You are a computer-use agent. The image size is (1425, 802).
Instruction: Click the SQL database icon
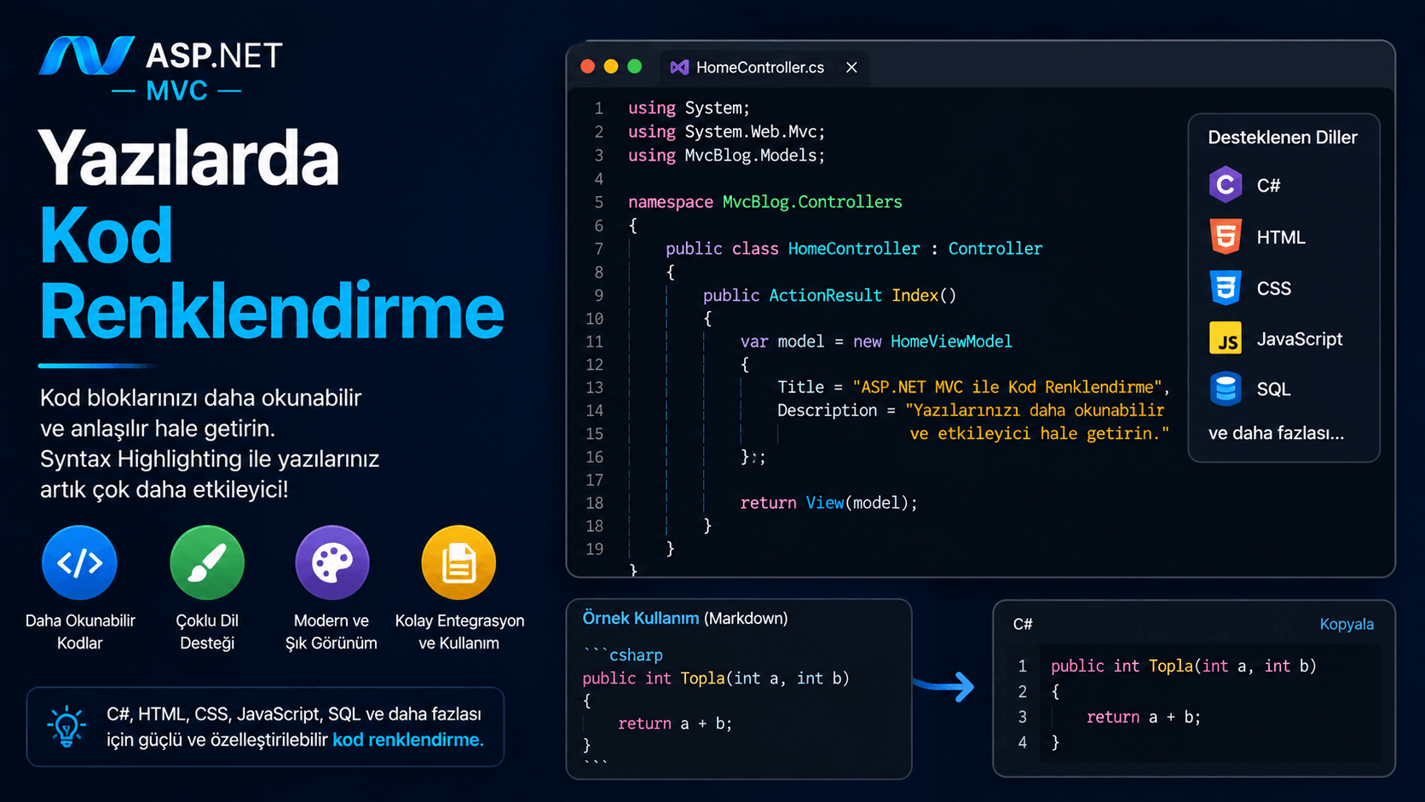[x=1226, y=389]
